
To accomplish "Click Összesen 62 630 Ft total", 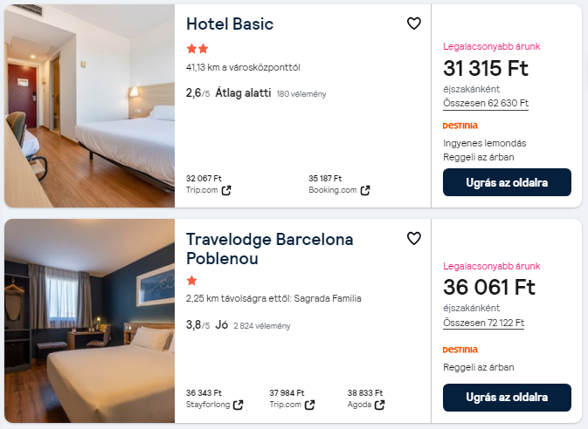I will (486, 103).
